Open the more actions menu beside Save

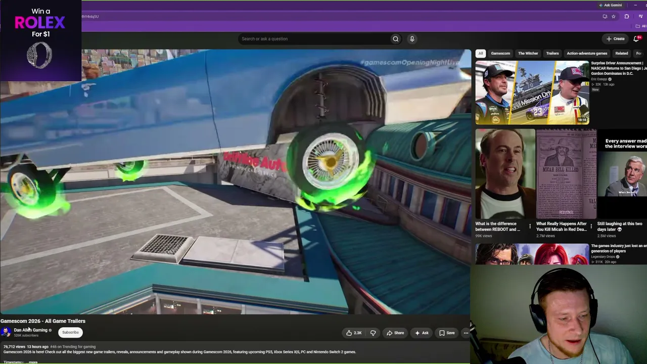click(x=466, y=333)
